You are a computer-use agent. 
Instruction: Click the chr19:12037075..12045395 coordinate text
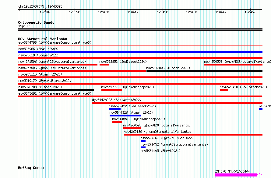point(40,7)
